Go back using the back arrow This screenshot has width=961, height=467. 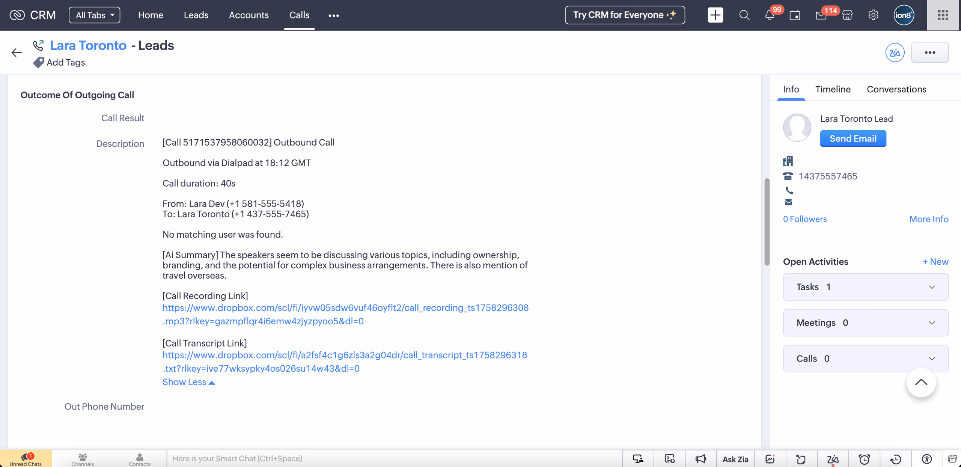17,53
